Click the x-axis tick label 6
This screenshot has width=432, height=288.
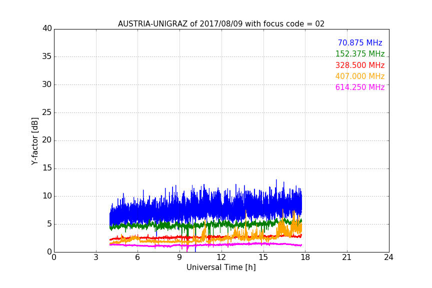pyautogui.click(x=138, y=257)
